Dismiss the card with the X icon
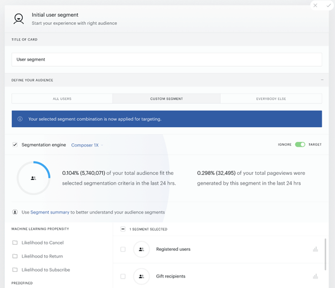This screenshot has height=288, width=335. tap(315, 6)
